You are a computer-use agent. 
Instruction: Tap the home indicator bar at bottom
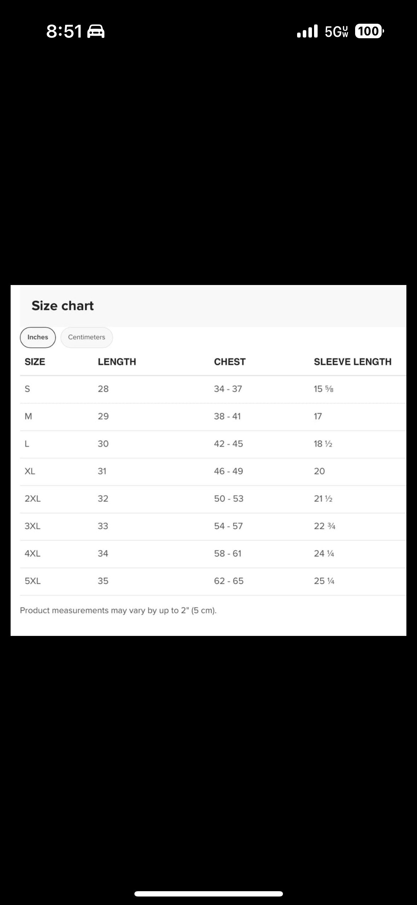[x=208, y=894]
